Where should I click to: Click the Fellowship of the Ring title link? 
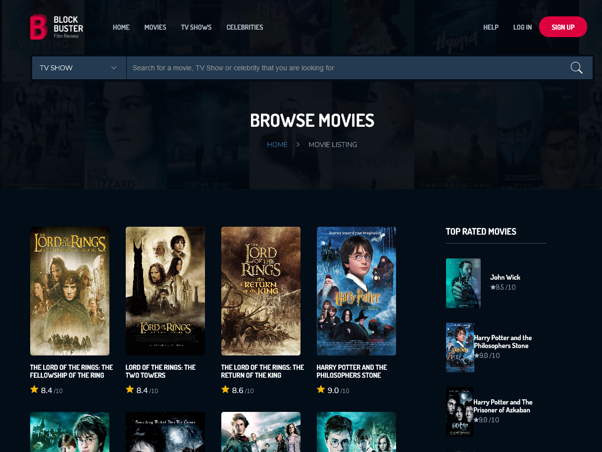pyautogui.click(x=71, y=371)
